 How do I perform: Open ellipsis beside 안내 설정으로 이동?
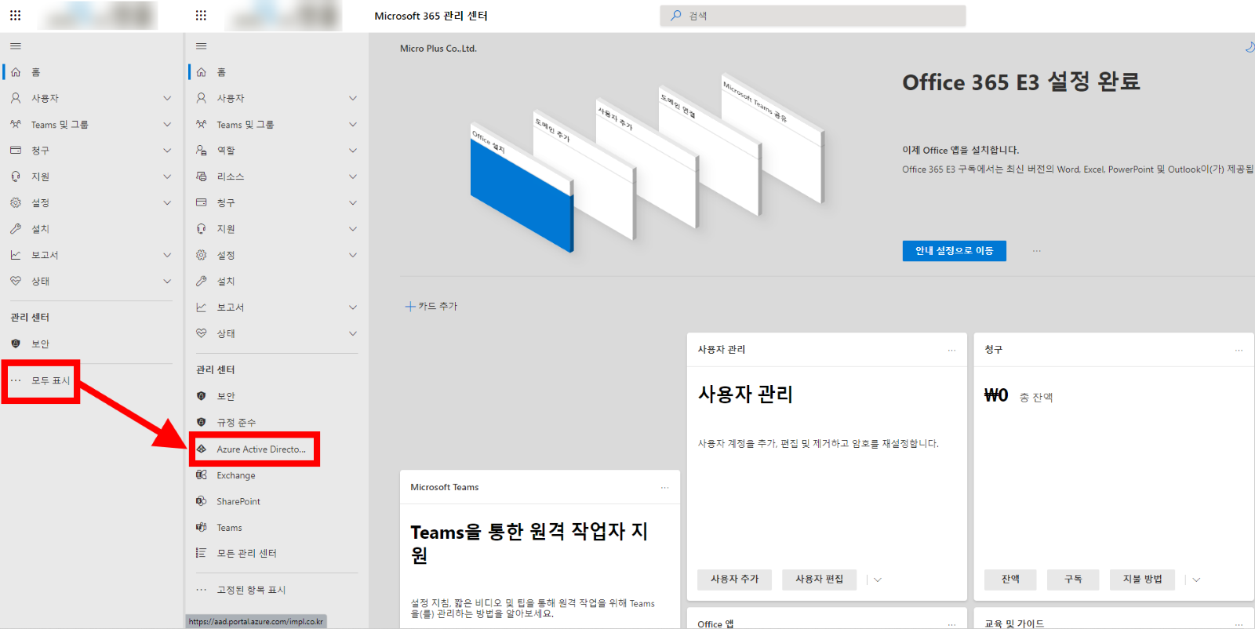tap(1037, 251)
